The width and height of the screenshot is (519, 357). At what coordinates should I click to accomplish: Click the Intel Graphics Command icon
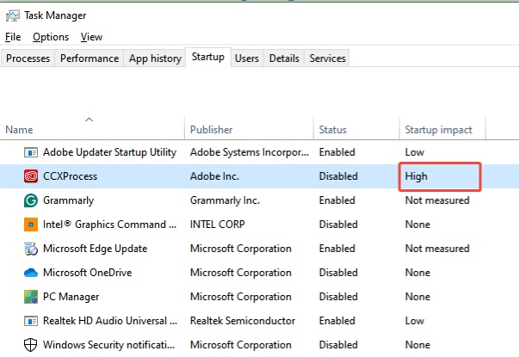tap(30, 225)
